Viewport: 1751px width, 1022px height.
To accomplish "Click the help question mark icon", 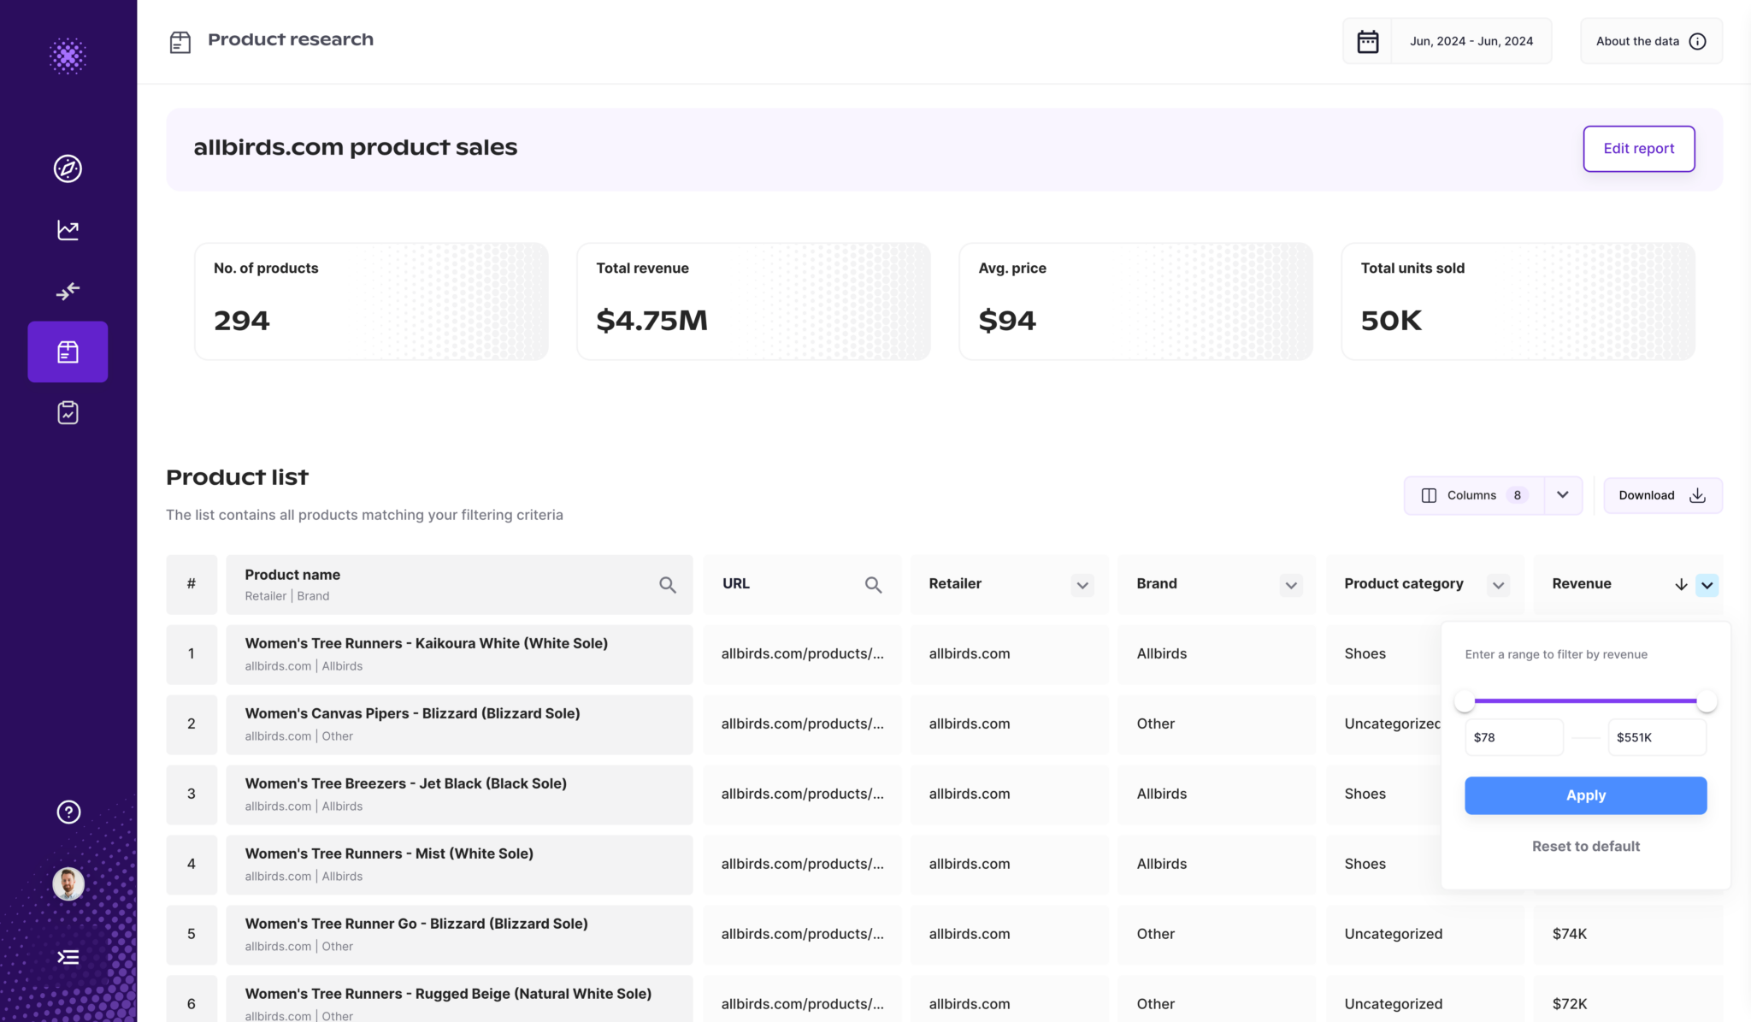I will [x=68, y=812].
